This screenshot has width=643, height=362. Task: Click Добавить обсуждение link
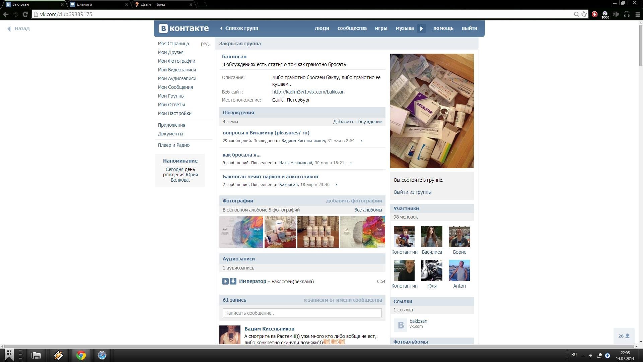pos(357,122)
